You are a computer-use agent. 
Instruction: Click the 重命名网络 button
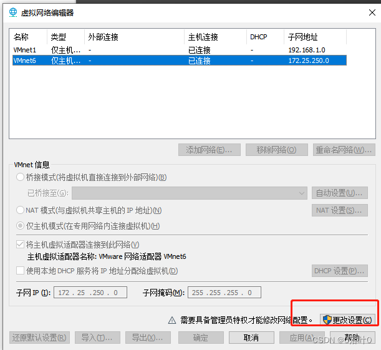(x=344, y=150)
